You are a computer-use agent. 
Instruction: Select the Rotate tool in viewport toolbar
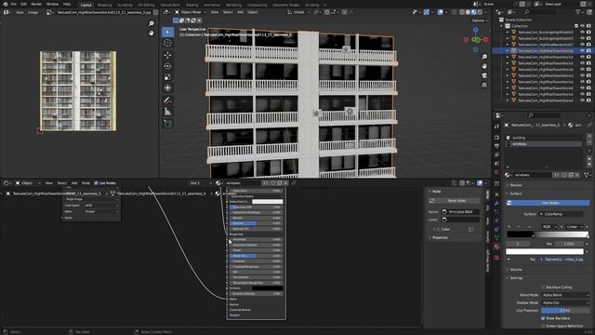(167, 66)
